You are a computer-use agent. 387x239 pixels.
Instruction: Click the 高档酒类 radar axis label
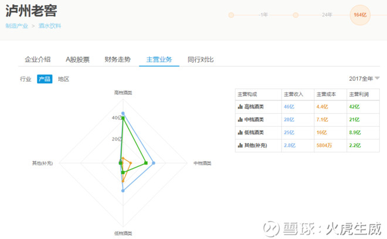click(x=123, y=93)
